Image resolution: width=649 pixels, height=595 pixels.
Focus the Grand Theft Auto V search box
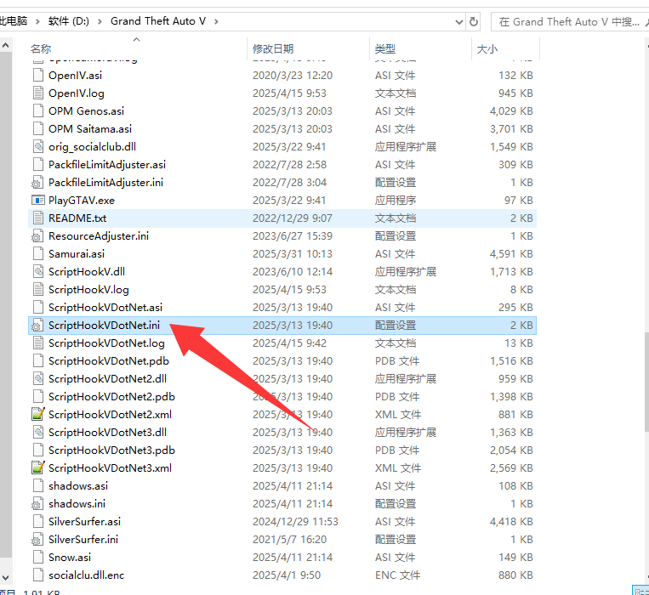point(569,21)
